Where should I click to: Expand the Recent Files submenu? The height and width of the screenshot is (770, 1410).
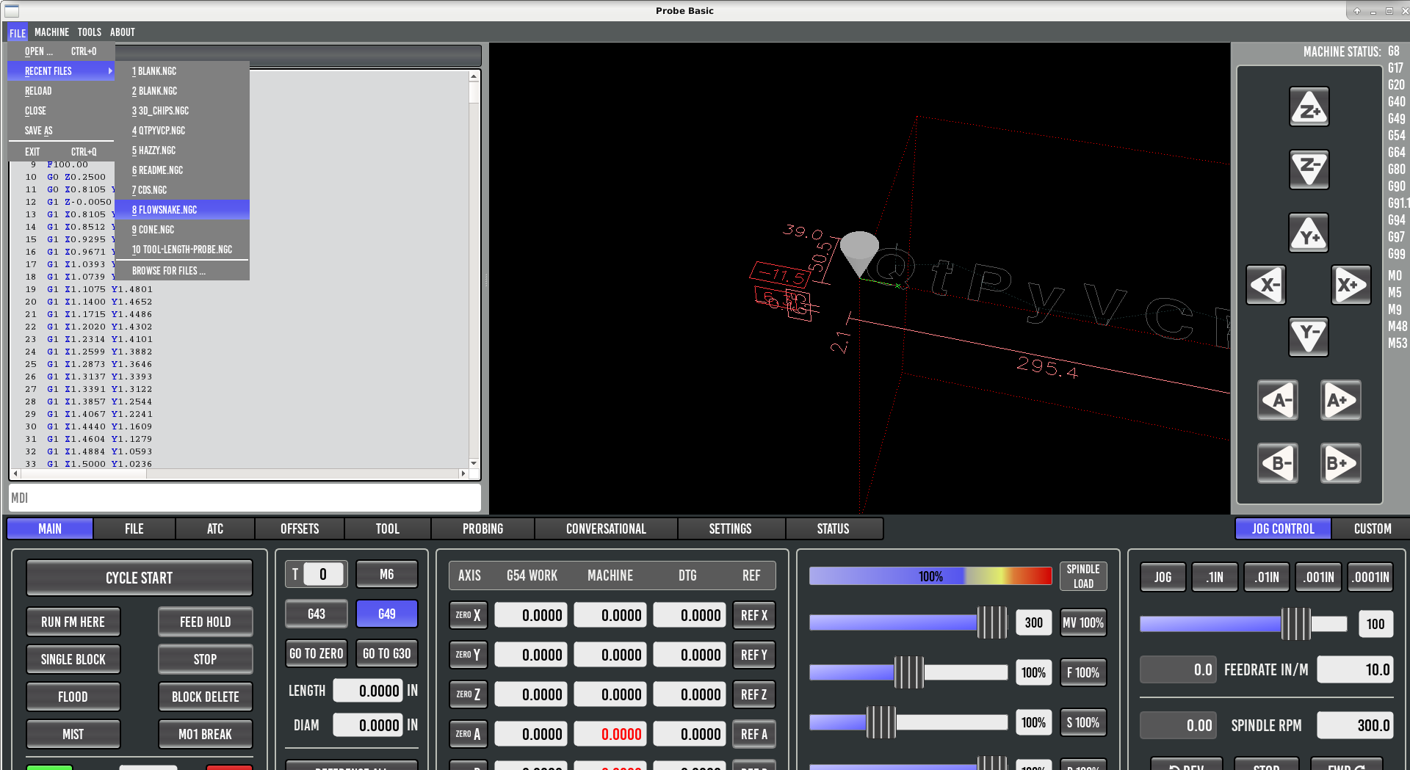point(61,71)
